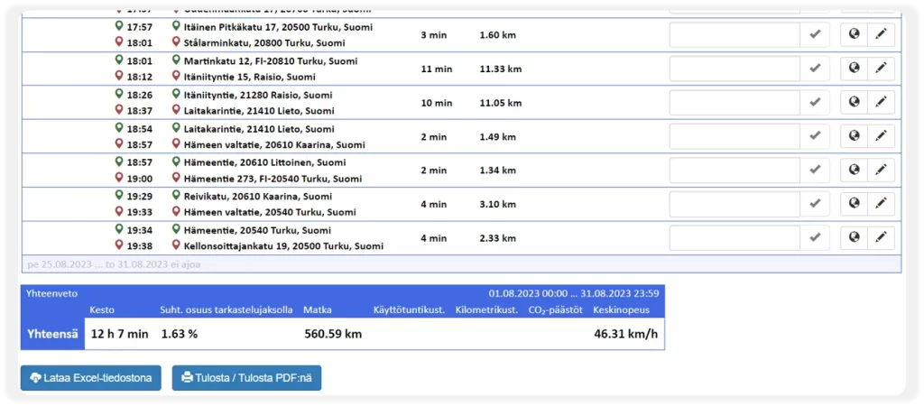Edit the 19:29 Reivikatu trip entry
The height and width of the screenshot is (406, 924).
(881, 204)
